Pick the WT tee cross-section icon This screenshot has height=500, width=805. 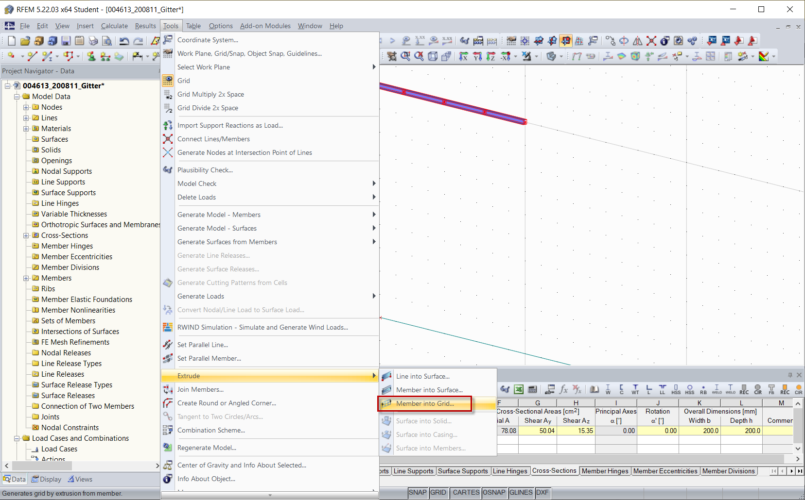(x=635, y=389)
